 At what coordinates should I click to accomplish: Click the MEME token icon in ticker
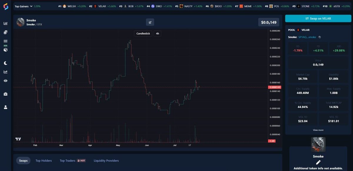(x=241, y=6)
